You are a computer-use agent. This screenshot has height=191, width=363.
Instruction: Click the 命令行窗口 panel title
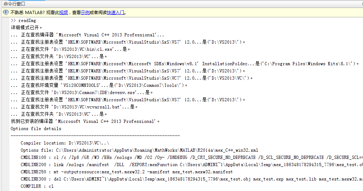pyautogui.click(x=14, y=4)
